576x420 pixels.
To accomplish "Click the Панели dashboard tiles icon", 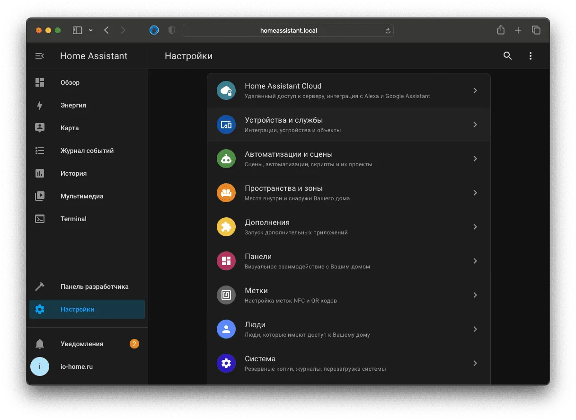I will click(226, 261).
